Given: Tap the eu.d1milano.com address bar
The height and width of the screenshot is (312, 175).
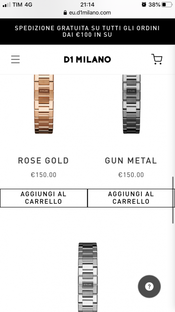Looking at the screenshot, I should [x=87, y=13].
